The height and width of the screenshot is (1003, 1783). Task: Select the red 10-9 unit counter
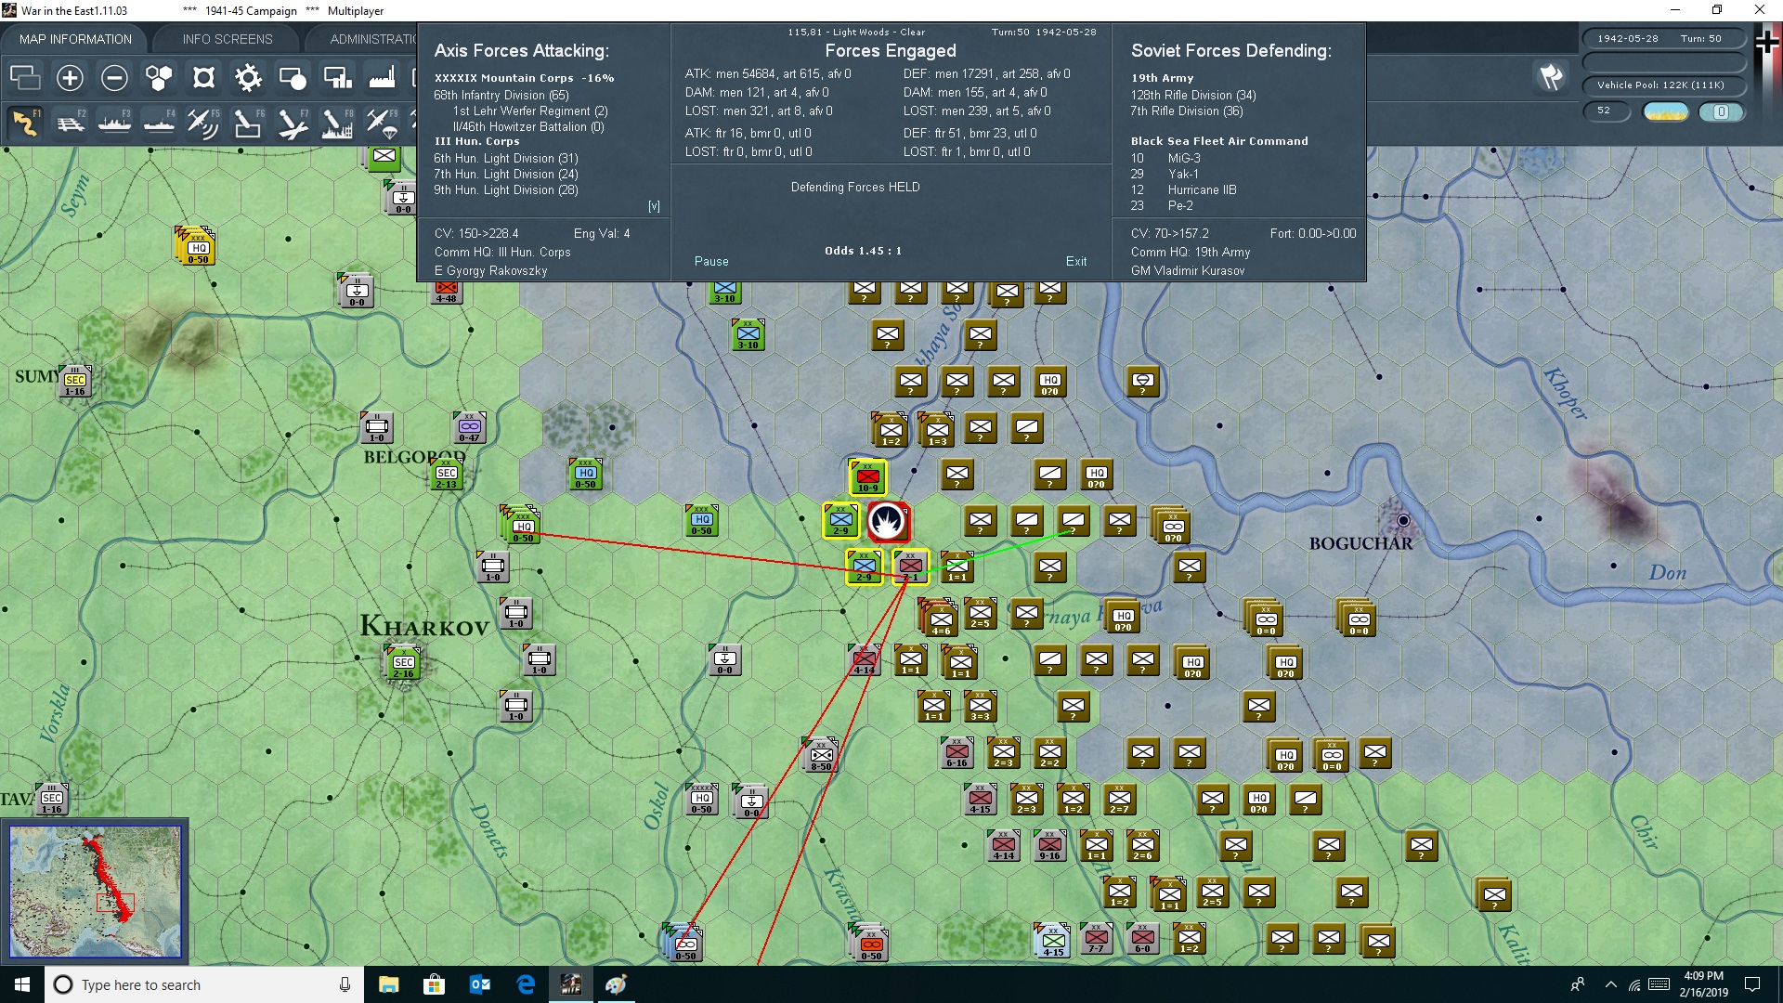[867, 477]
